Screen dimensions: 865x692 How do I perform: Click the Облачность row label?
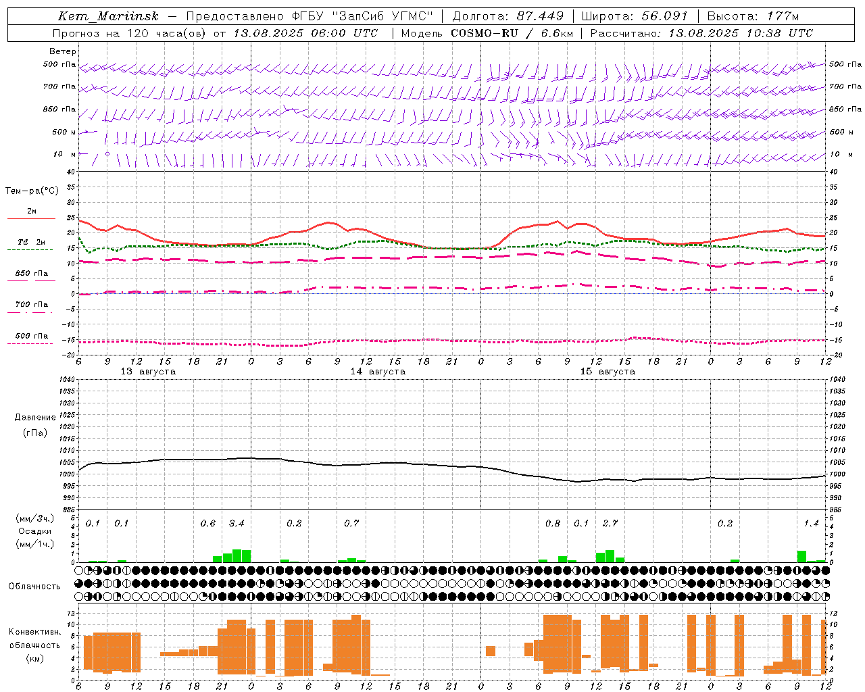34,587
